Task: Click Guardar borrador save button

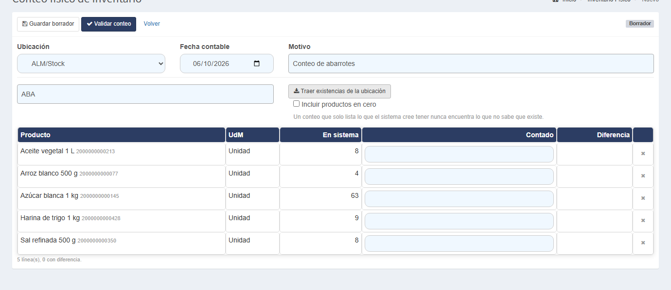Action: [x=48, y=24]
